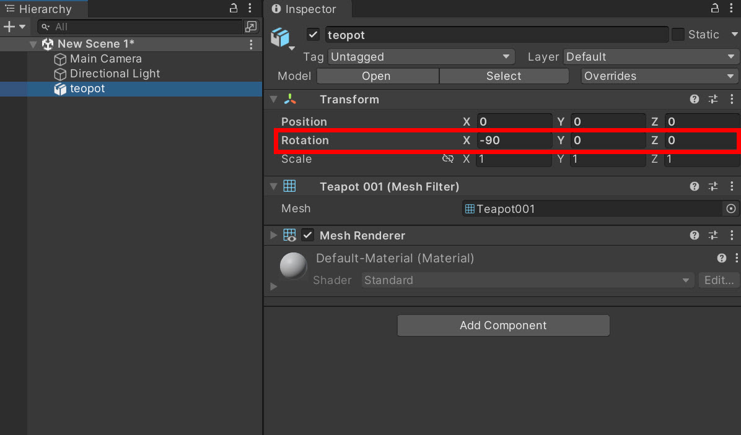Open the Overrides dropdown
The image size is (741, 435).
coord(659,76)
